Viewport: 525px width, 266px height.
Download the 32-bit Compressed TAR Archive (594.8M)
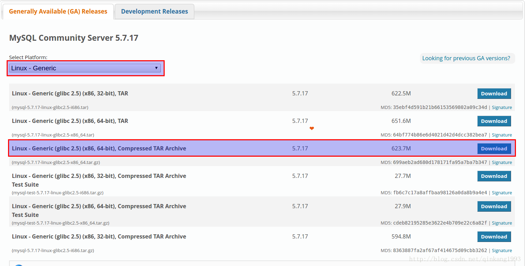coord(494,237)
